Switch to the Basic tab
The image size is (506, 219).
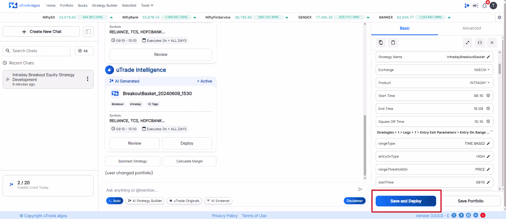click(x=405, y=28)
